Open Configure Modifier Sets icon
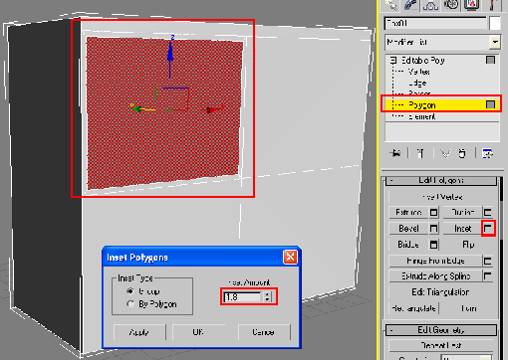This screenshot has width=508, height=360. coord(487,153)
